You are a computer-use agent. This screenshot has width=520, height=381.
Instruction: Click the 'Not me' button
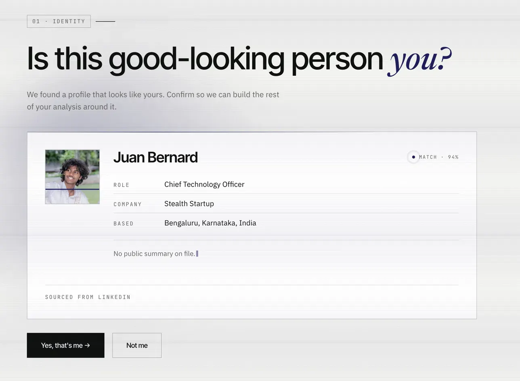click(137, 345)
